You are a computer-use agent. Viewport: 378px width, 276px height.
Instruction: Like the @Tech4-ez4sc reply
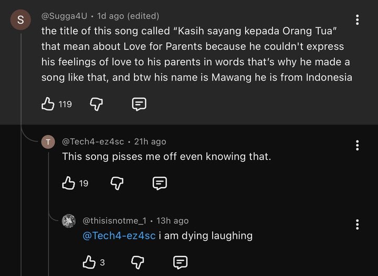coord(69,183)
